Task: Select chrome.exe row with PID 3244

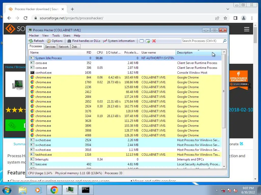Action: (125, 116)
